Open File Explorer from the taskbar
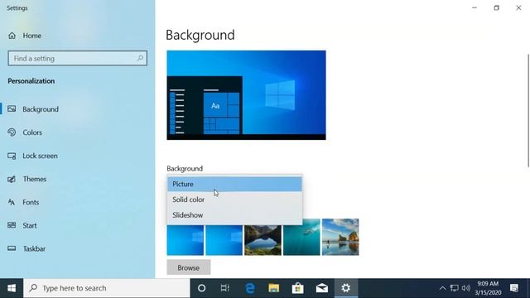The width and height of the screenshot is (530, 298). pyautogui.click(x=274, y=288)
